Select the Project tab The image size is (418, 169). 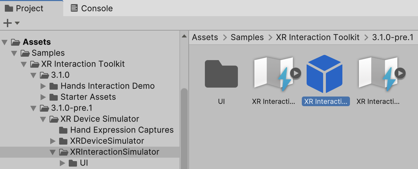[24, 8]
